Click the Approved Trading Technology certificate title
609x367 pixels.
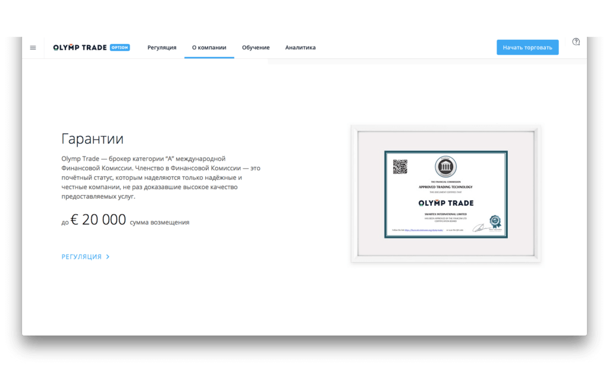[x=445, y=187]
